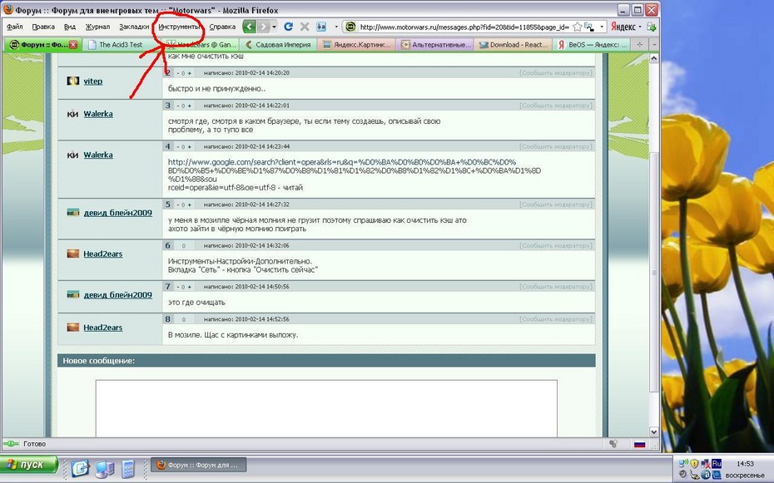This screenshot has height=483, width=774.
Task: Click the avatar of девид блейн2009 in post 5
Action: [72, 213]
